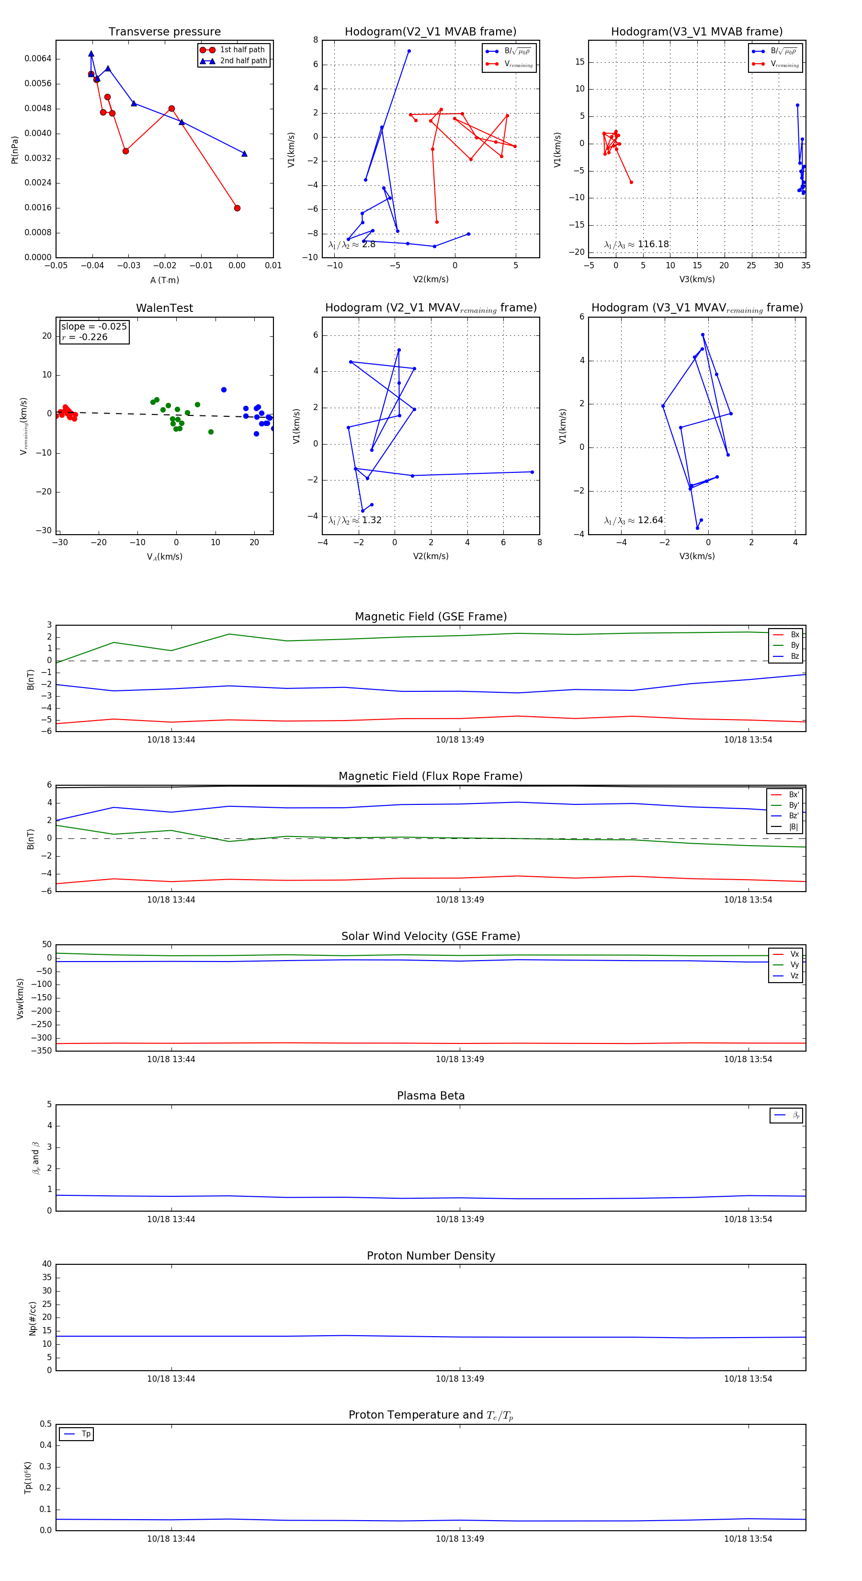
Task: Click the "Bx'" legend entry
Action: 785,795
